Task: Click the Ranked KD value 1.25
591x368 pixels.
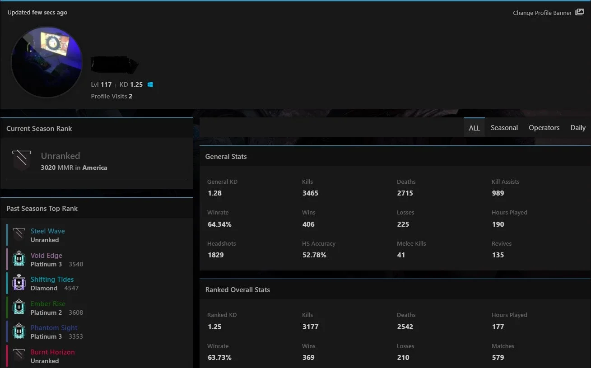Action: (x=214, y=326)
